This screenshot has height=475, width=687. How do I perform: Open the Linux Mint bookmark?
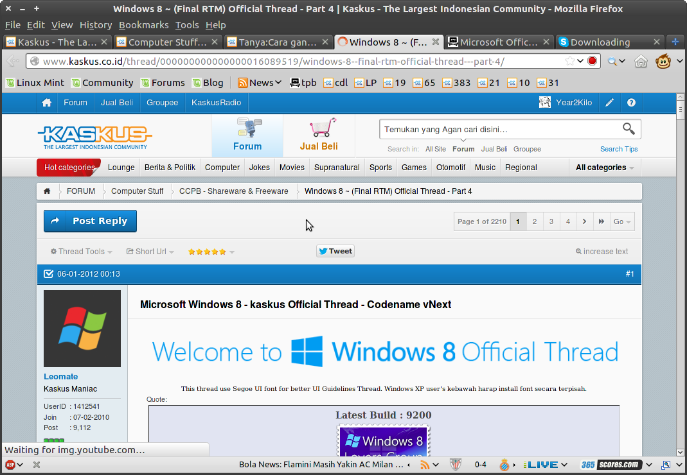click(35, 83)
